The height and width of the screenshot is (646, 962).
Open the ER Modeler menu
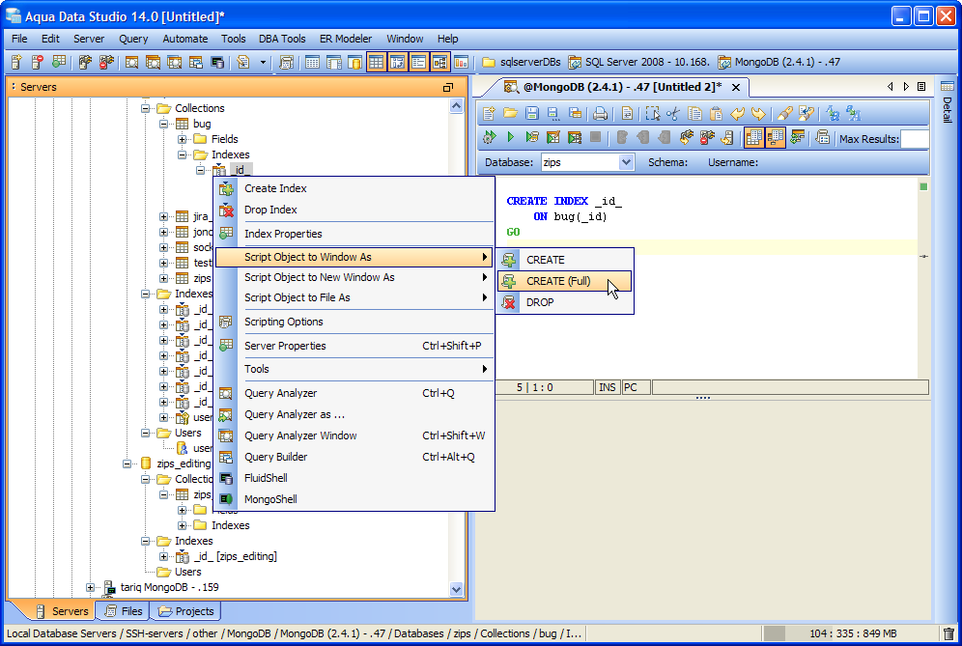pyautogui.click(x=346, y=39)
